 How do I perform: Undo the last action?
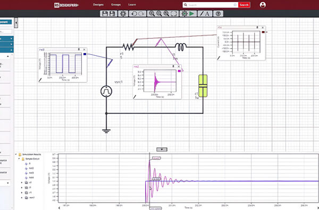coord(134,14)
